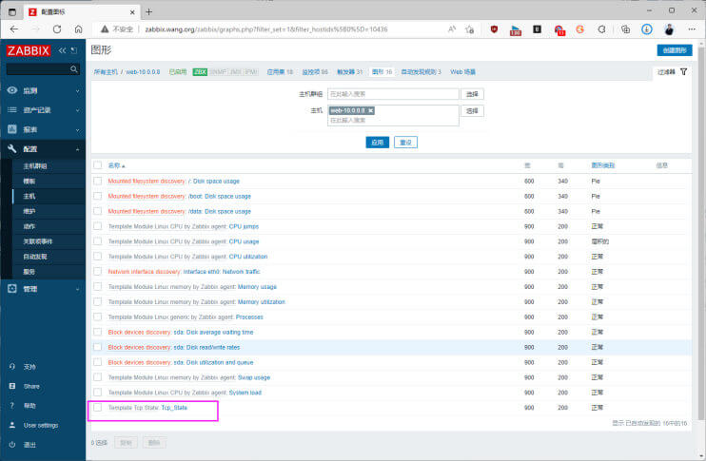Open the Tcp_State graph link

(x=174, y=408)
